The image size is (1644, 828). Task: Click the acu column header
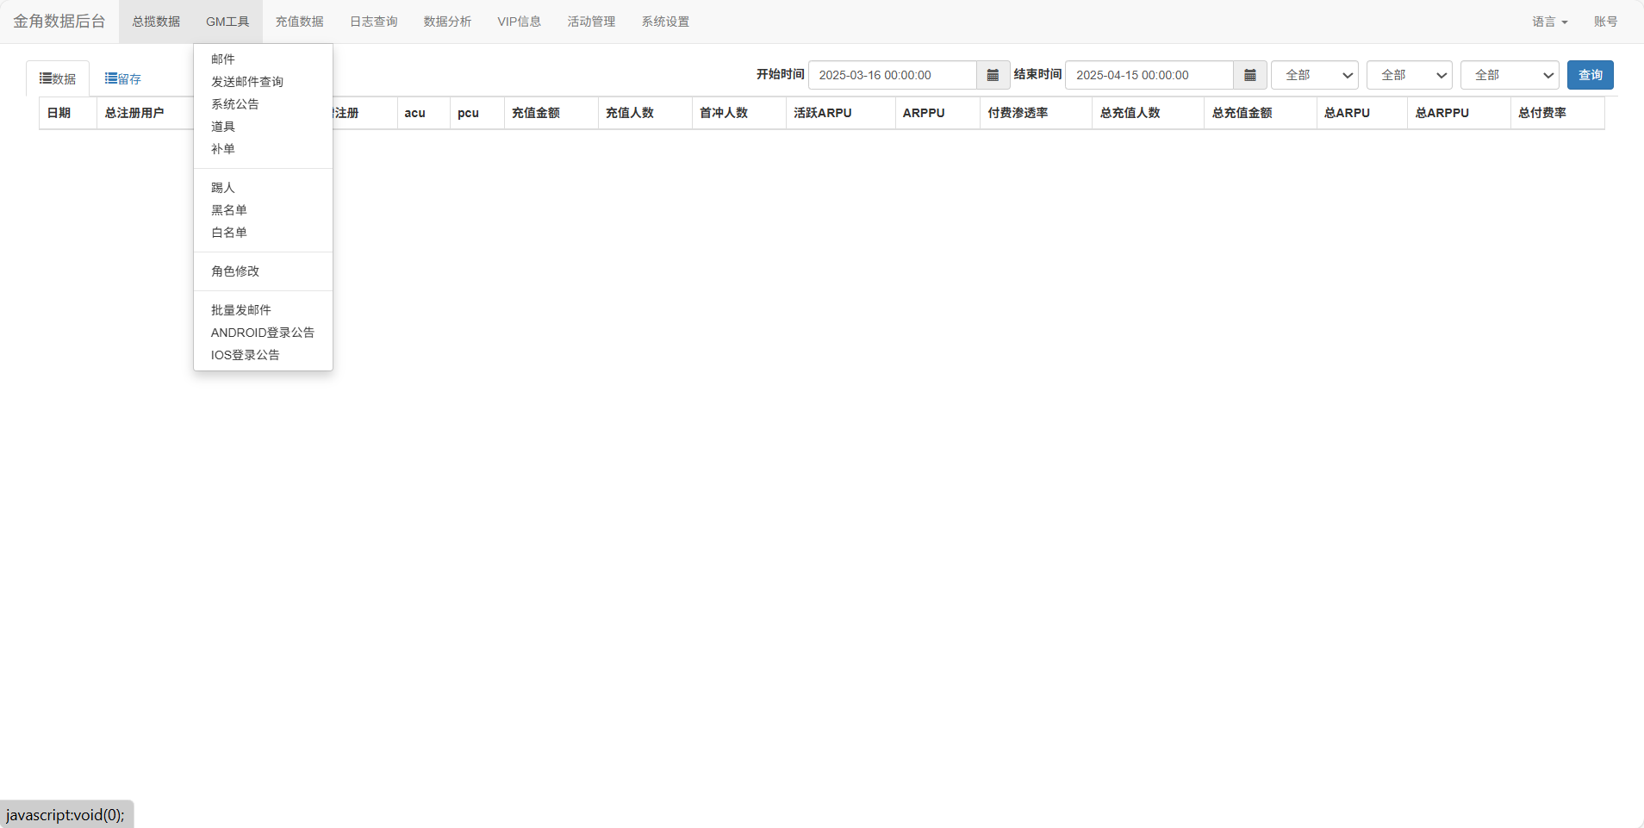click(x=423, y=113)
